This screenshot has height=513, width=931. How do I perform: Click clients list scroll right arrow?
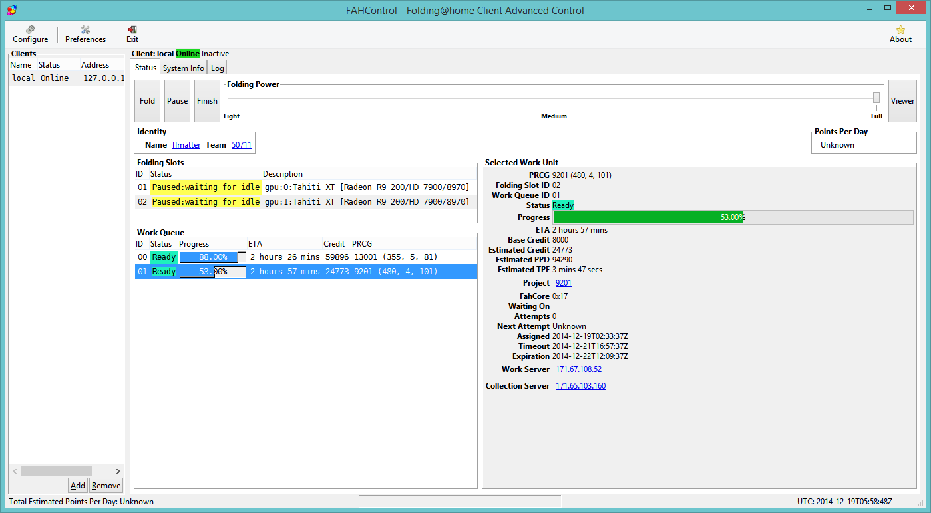coord(118,471)
